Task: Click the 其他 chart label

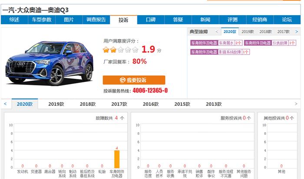Action: point(281,172)
